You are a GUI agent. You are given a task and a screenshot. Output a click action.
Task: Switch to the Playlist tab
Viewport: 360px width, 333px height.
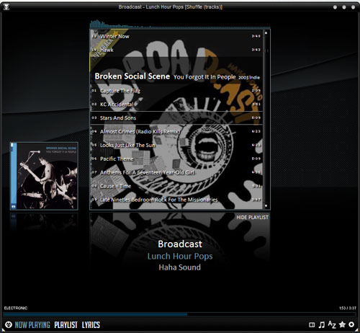coord(66,325)
